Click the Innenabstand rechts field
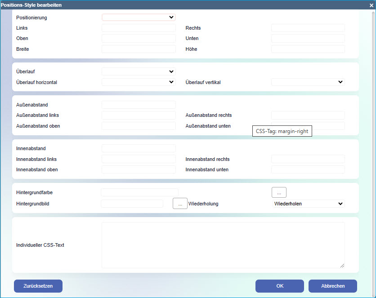Image resolution: width=376 pixels, height=298 pixels. [308, 159]
